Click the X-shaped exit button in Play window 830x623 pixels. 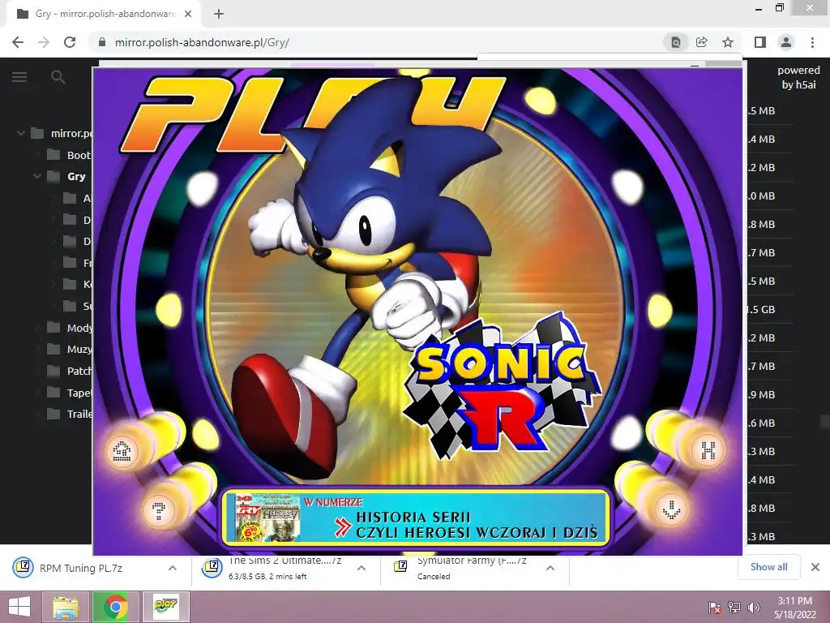point(708,450)
